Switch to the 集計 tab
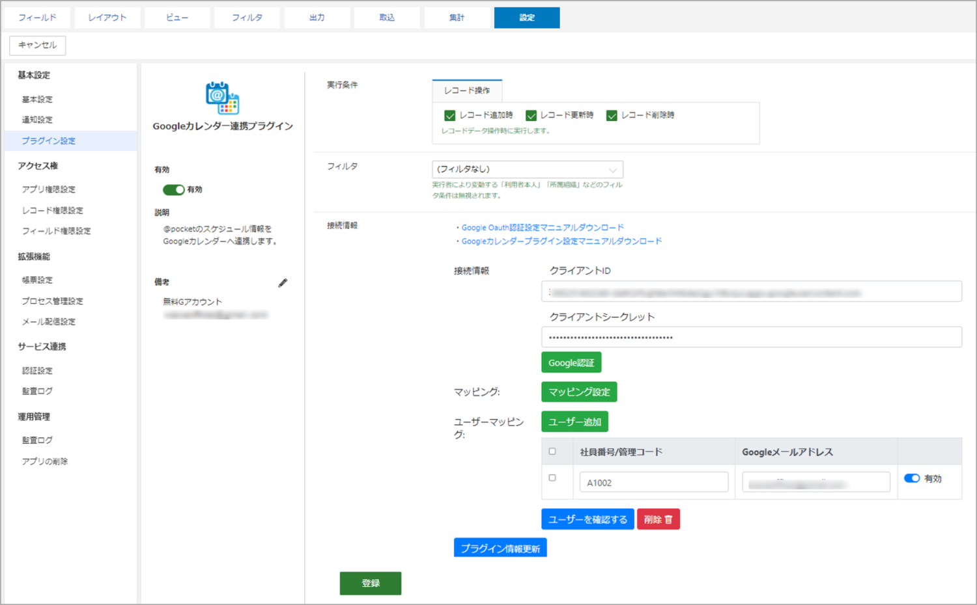977x605 pixels. click(x=457, y=18)
